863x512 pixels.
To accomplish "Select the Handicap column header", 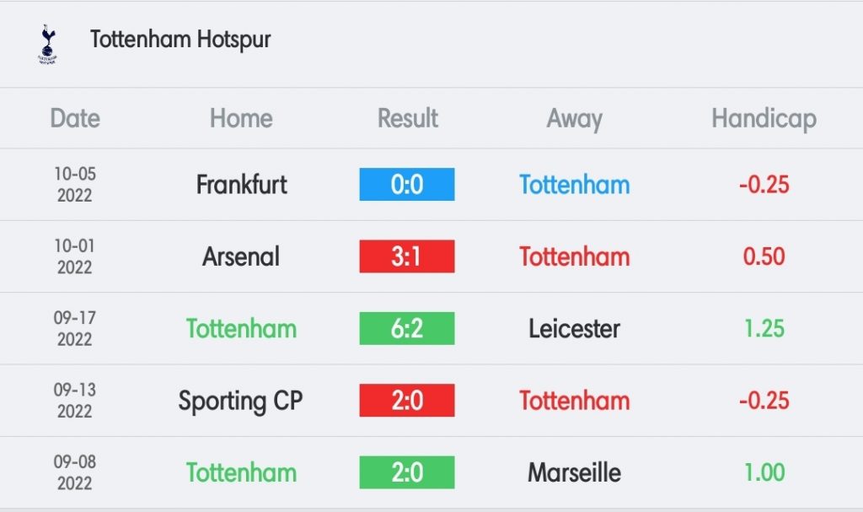I will point(764,118).
